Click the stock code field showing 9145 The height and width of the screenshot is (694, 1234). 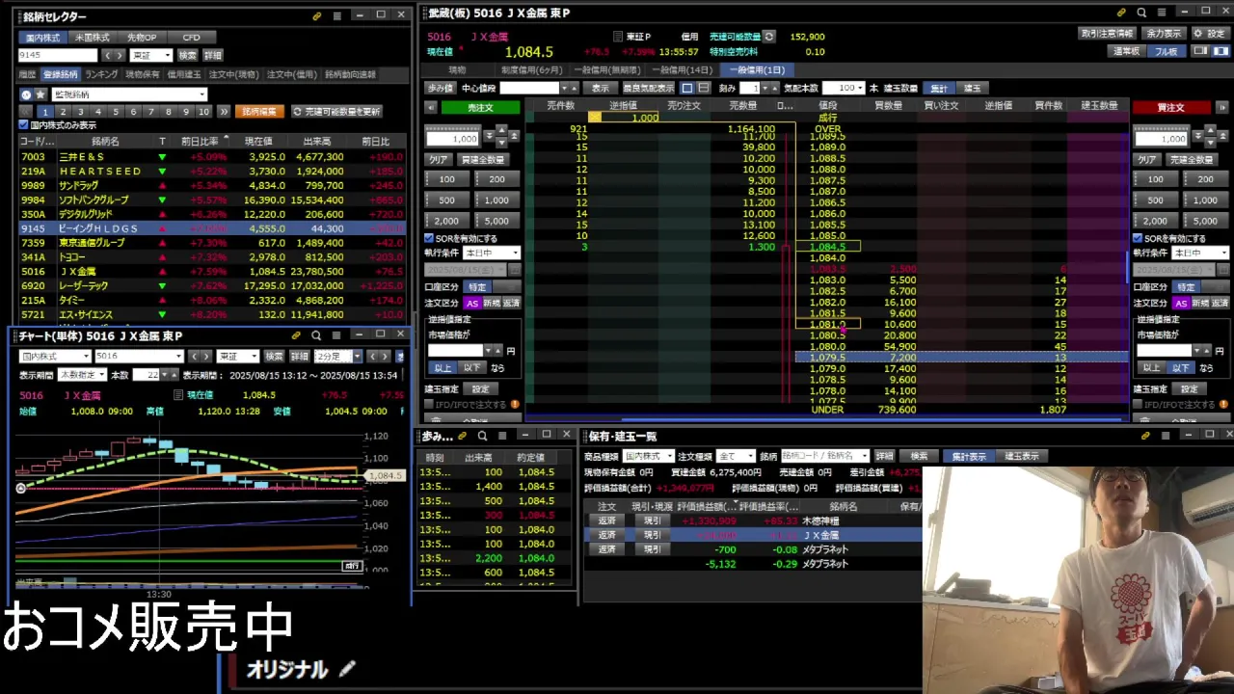58,55
